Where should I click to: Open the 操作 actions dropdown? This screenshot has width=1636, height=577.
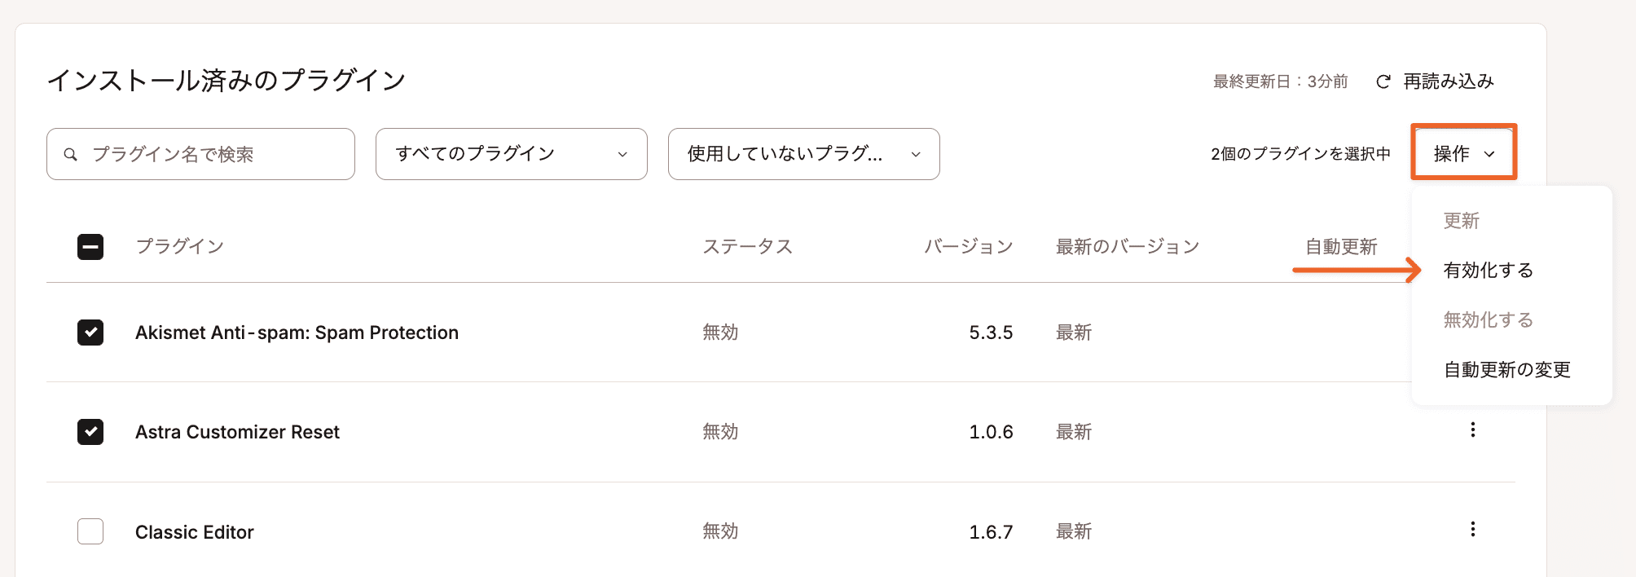[1462, 152]
